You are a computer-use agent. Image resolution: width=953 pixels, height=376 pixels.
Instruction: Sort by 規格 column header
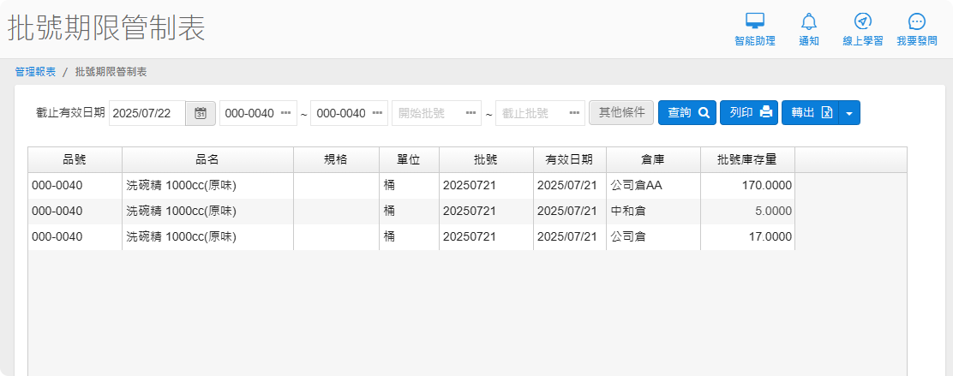[x=336, y=160]
